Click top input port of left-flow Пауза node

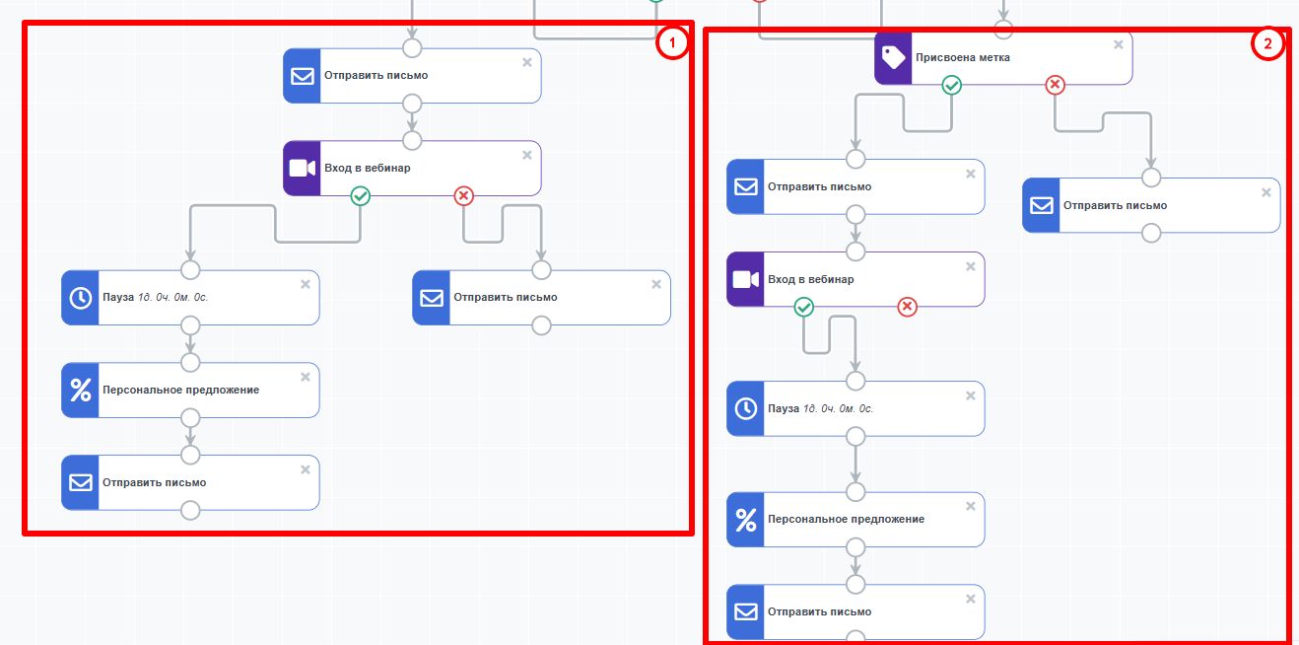coord(190,270)
